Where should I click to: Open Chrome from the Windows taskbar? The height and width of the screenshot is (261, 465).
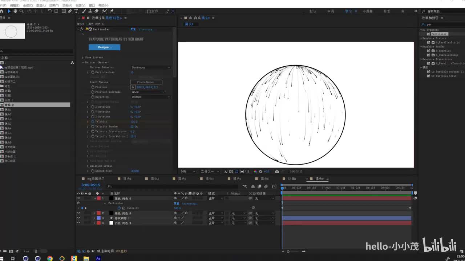point(50,258)
